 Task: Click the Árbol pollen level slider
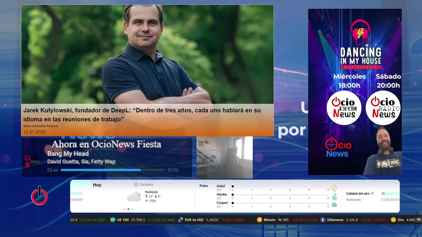pos(280,186)
